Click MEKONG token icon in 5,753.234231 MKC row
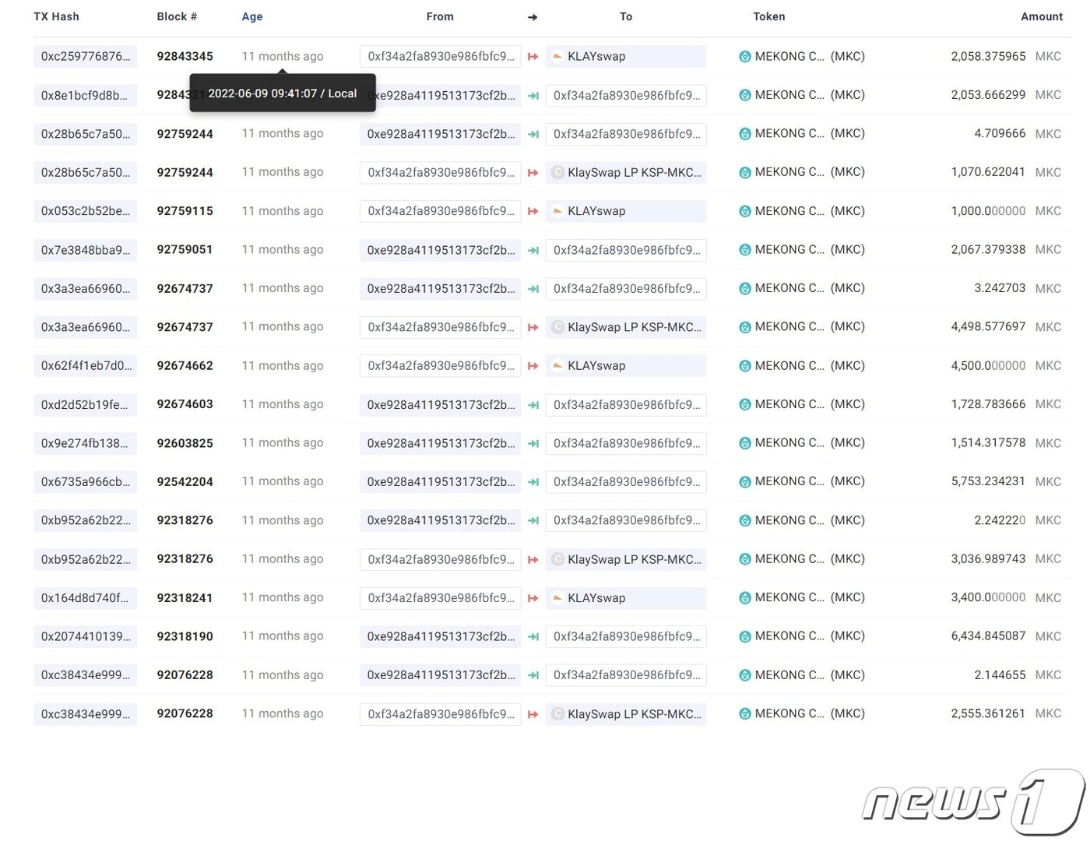This screenshot has height=845, width=1090. click(x=744, y=481)
